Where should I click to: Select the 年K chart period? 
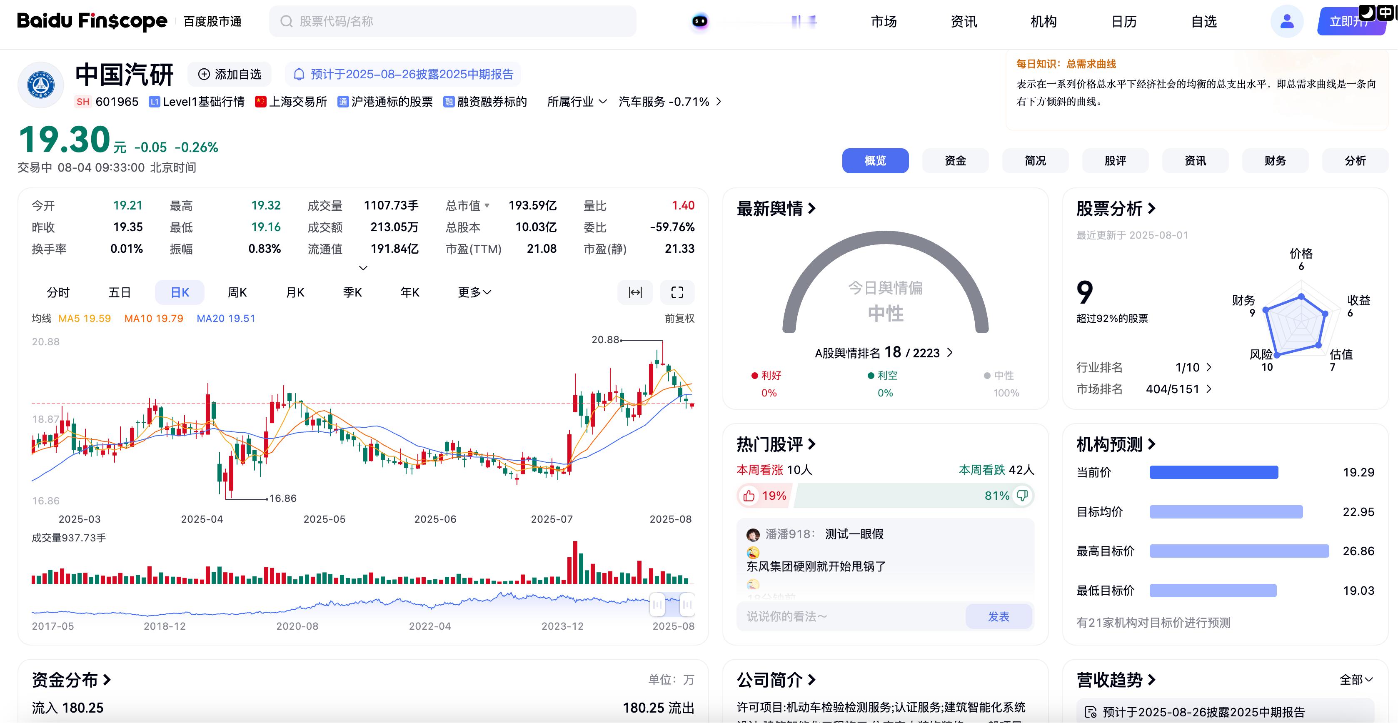(410, 292)
